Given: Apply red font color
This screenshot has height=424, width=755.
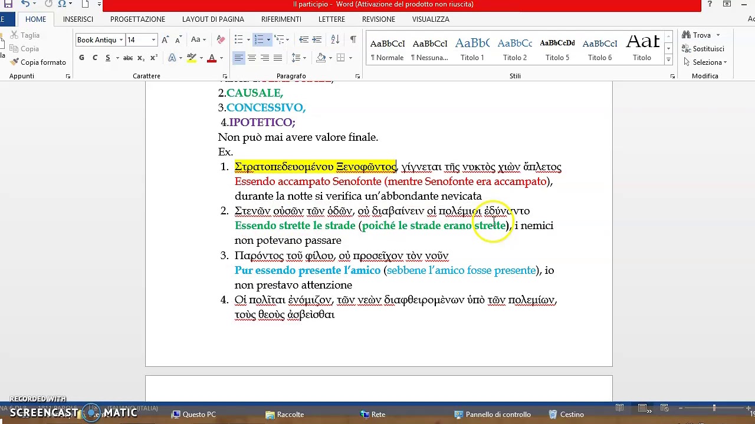Looking at the screenshot, I should point(212,58).
